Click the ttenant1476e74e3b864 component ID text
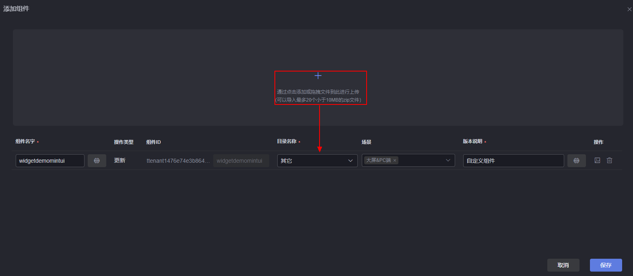The image size is (633, 276). pyautogui.click(x=178, y=161)
